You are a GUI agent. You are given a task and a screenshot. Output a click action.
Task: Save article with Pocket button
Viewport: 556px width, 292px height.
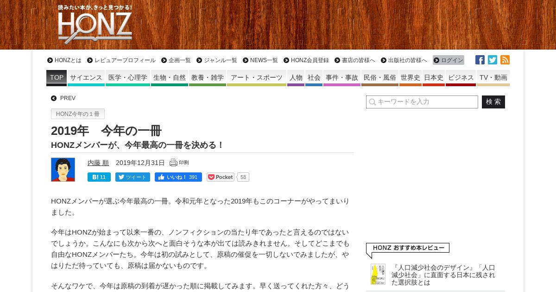221,177
